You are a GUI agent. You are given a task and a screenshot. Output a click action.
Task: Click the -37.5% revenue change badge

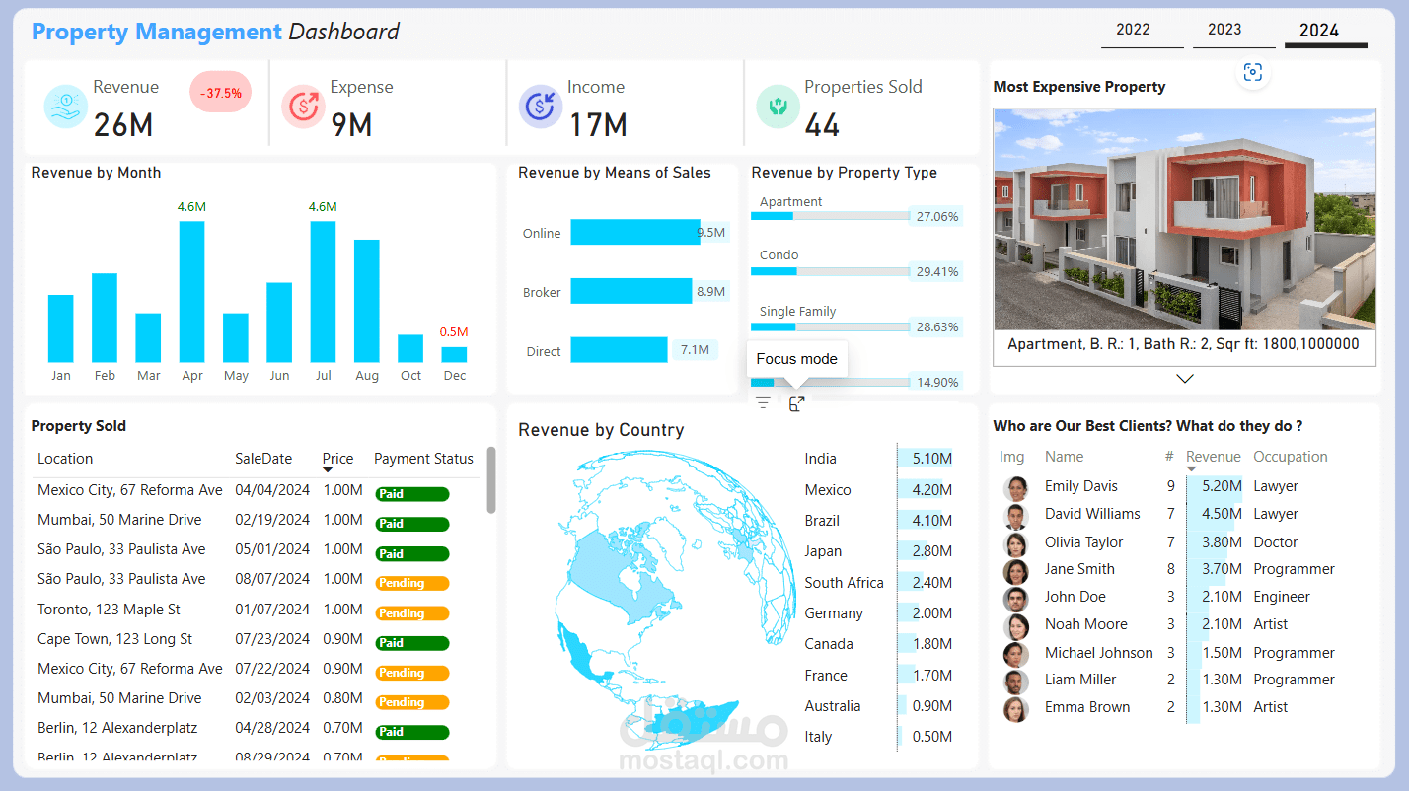click(221, 93)
